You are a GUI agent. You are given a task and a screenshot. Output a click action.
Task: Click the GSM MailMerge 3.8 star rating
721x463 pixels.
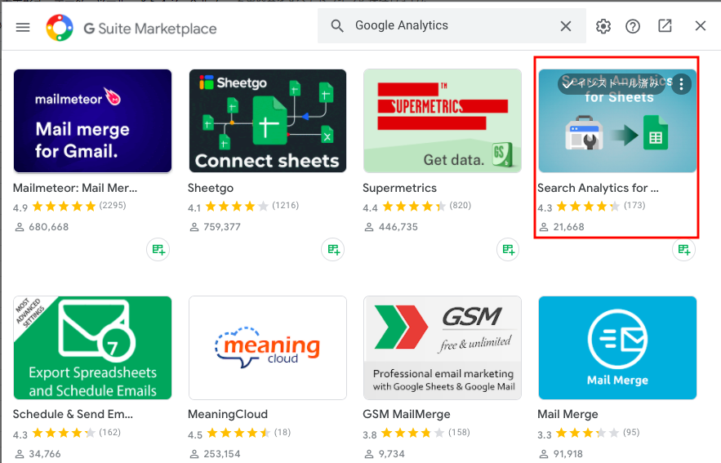point(413,433)
